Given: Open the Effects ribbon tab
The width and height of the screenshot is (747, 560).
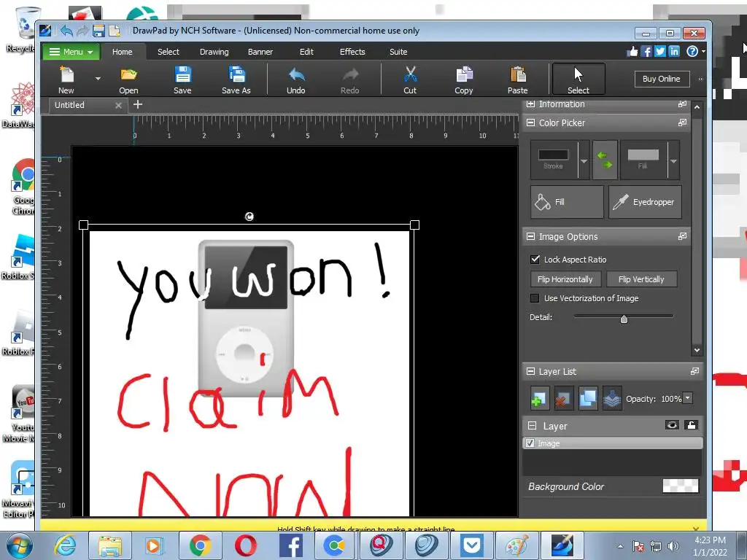Looking at the screenshot, I should (x=352, y=52).
